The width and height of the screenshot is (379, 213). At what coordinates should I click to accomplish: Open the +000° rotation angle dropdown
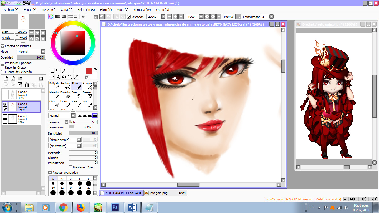[201, 17]
